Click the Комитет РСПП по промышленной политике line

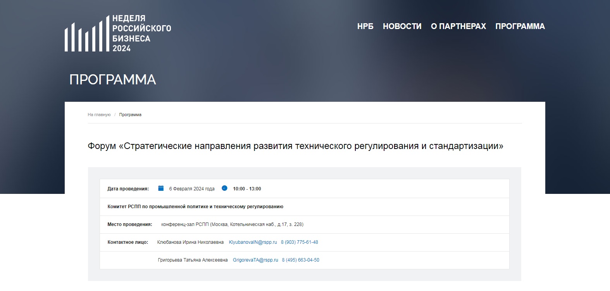[195, 207]
